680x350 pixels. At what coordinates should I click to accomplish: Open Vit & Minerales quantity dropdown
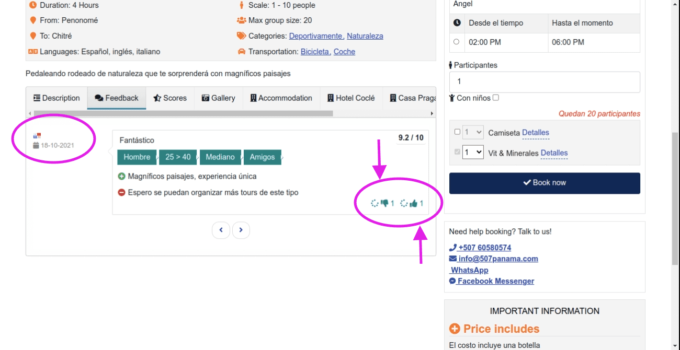coord(473,153)
